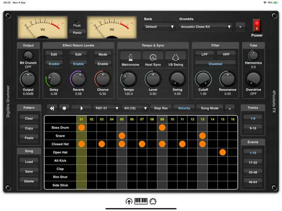
Task: Toggle Bass Drum note on step 09
Action: 162,127
